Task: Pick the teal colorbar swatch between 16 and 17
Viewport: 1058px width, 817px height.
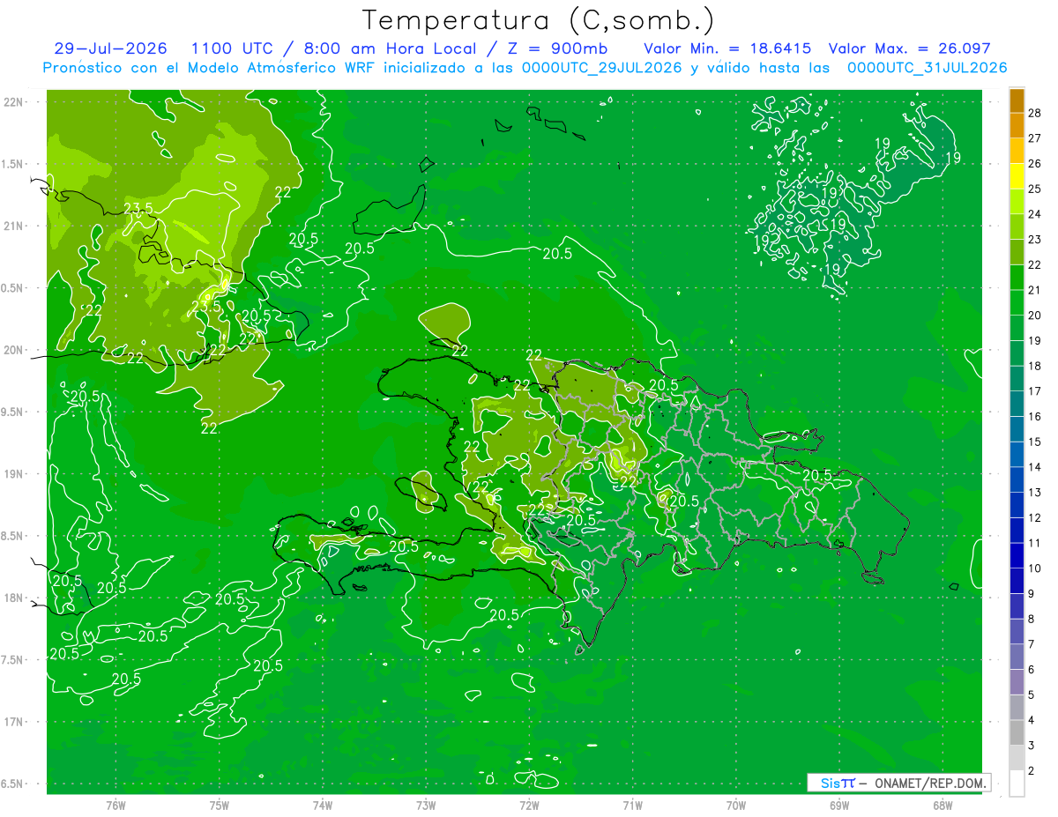Action: click(1017, 404)
